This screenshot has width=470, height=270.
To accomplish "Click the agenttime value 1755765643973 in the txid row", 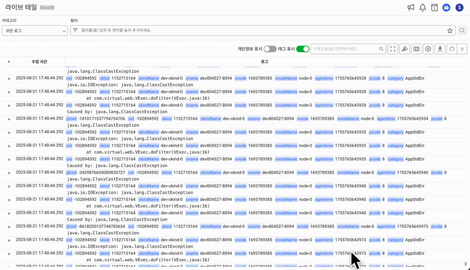I will pyautogui.click(x=412, y=227).
